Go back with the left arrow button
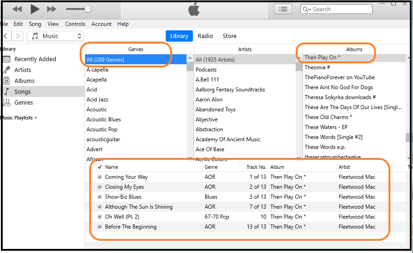The height and width of the screenshot is (253, 413). 6,36
